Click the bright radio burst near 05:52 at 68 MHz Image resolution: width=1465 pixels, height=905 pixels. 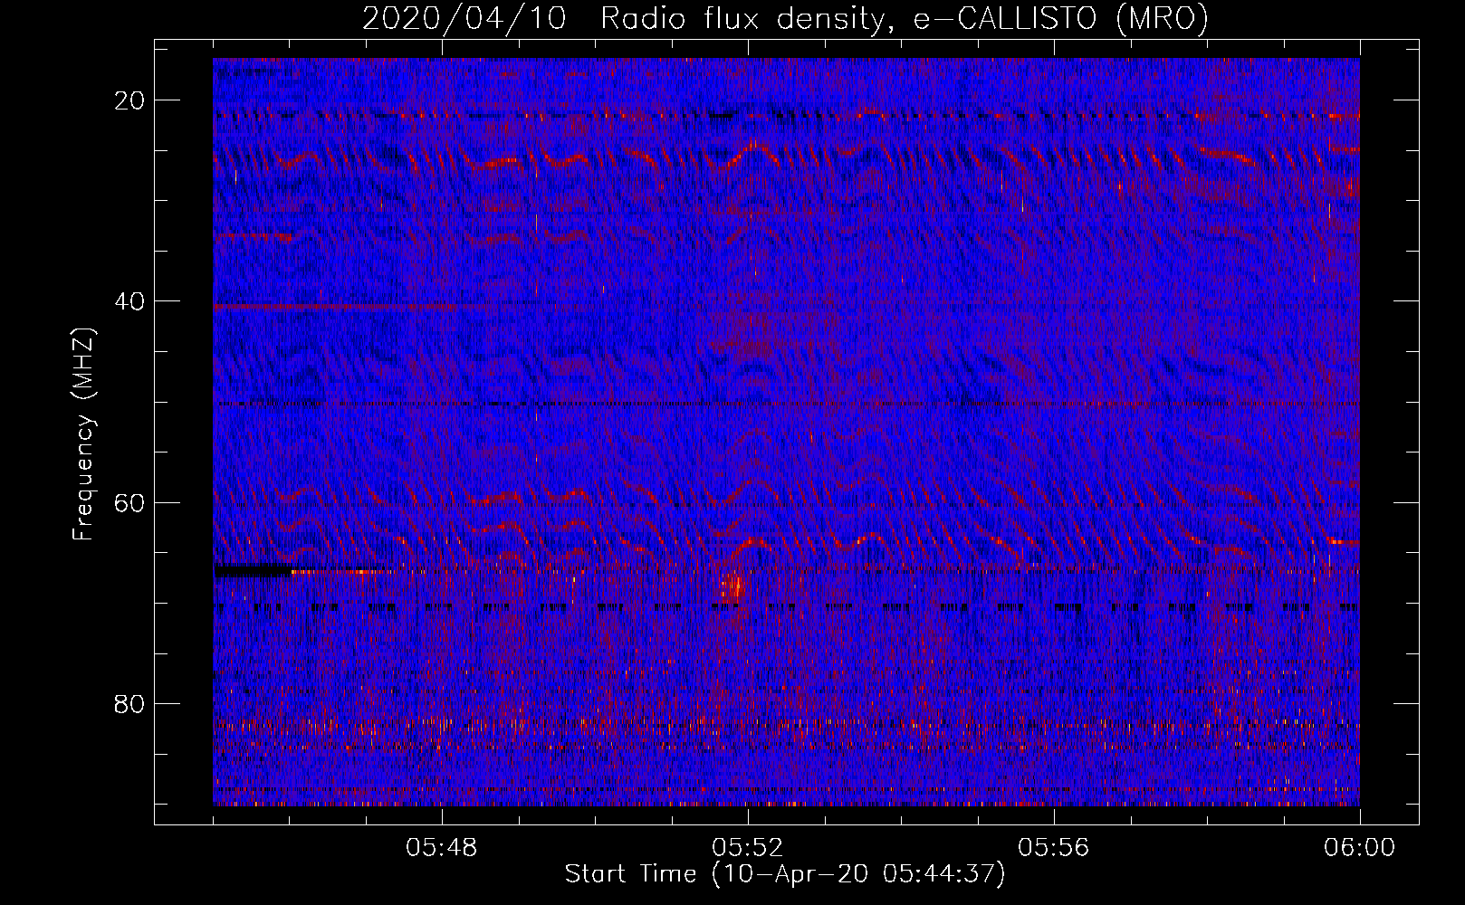click(732, 588)
